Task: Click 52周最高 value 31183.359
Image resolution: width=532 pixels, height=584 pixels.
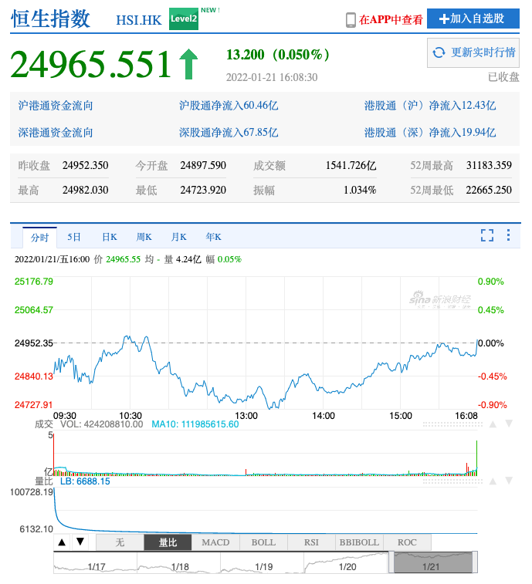Action: coord(489,165)
